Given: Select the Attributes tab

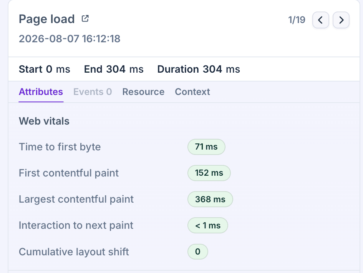Looking at the screenshot, I should click(x=41, y=92).
